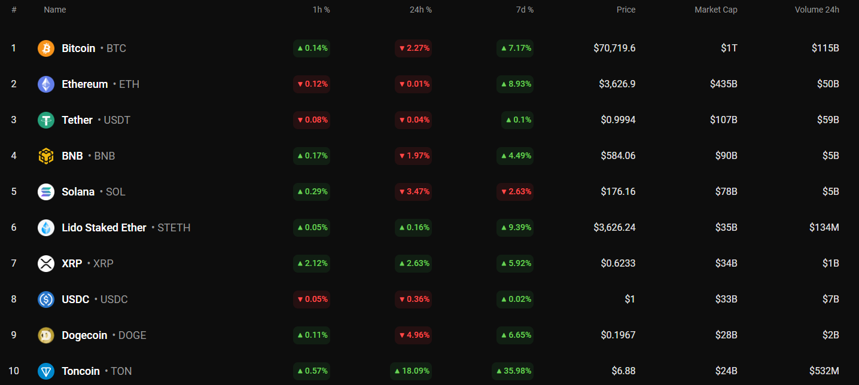Click the Bitcoin coin logo icon
The image size is (859, 385).
(x=46, y=48)
